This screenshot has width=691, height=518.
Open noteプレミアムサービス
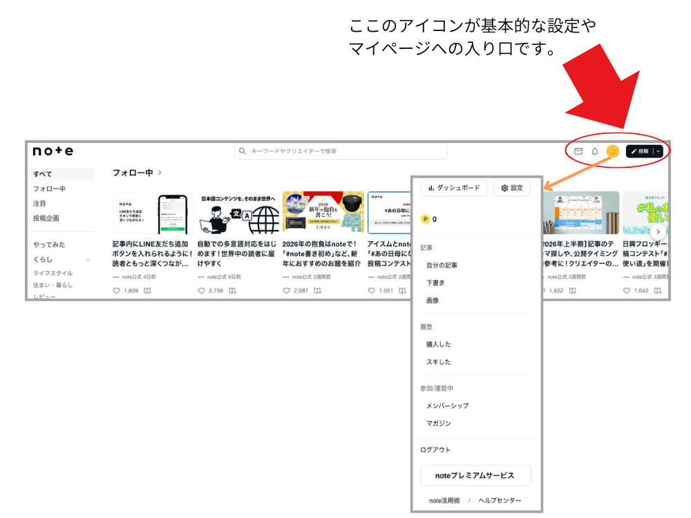475,475
